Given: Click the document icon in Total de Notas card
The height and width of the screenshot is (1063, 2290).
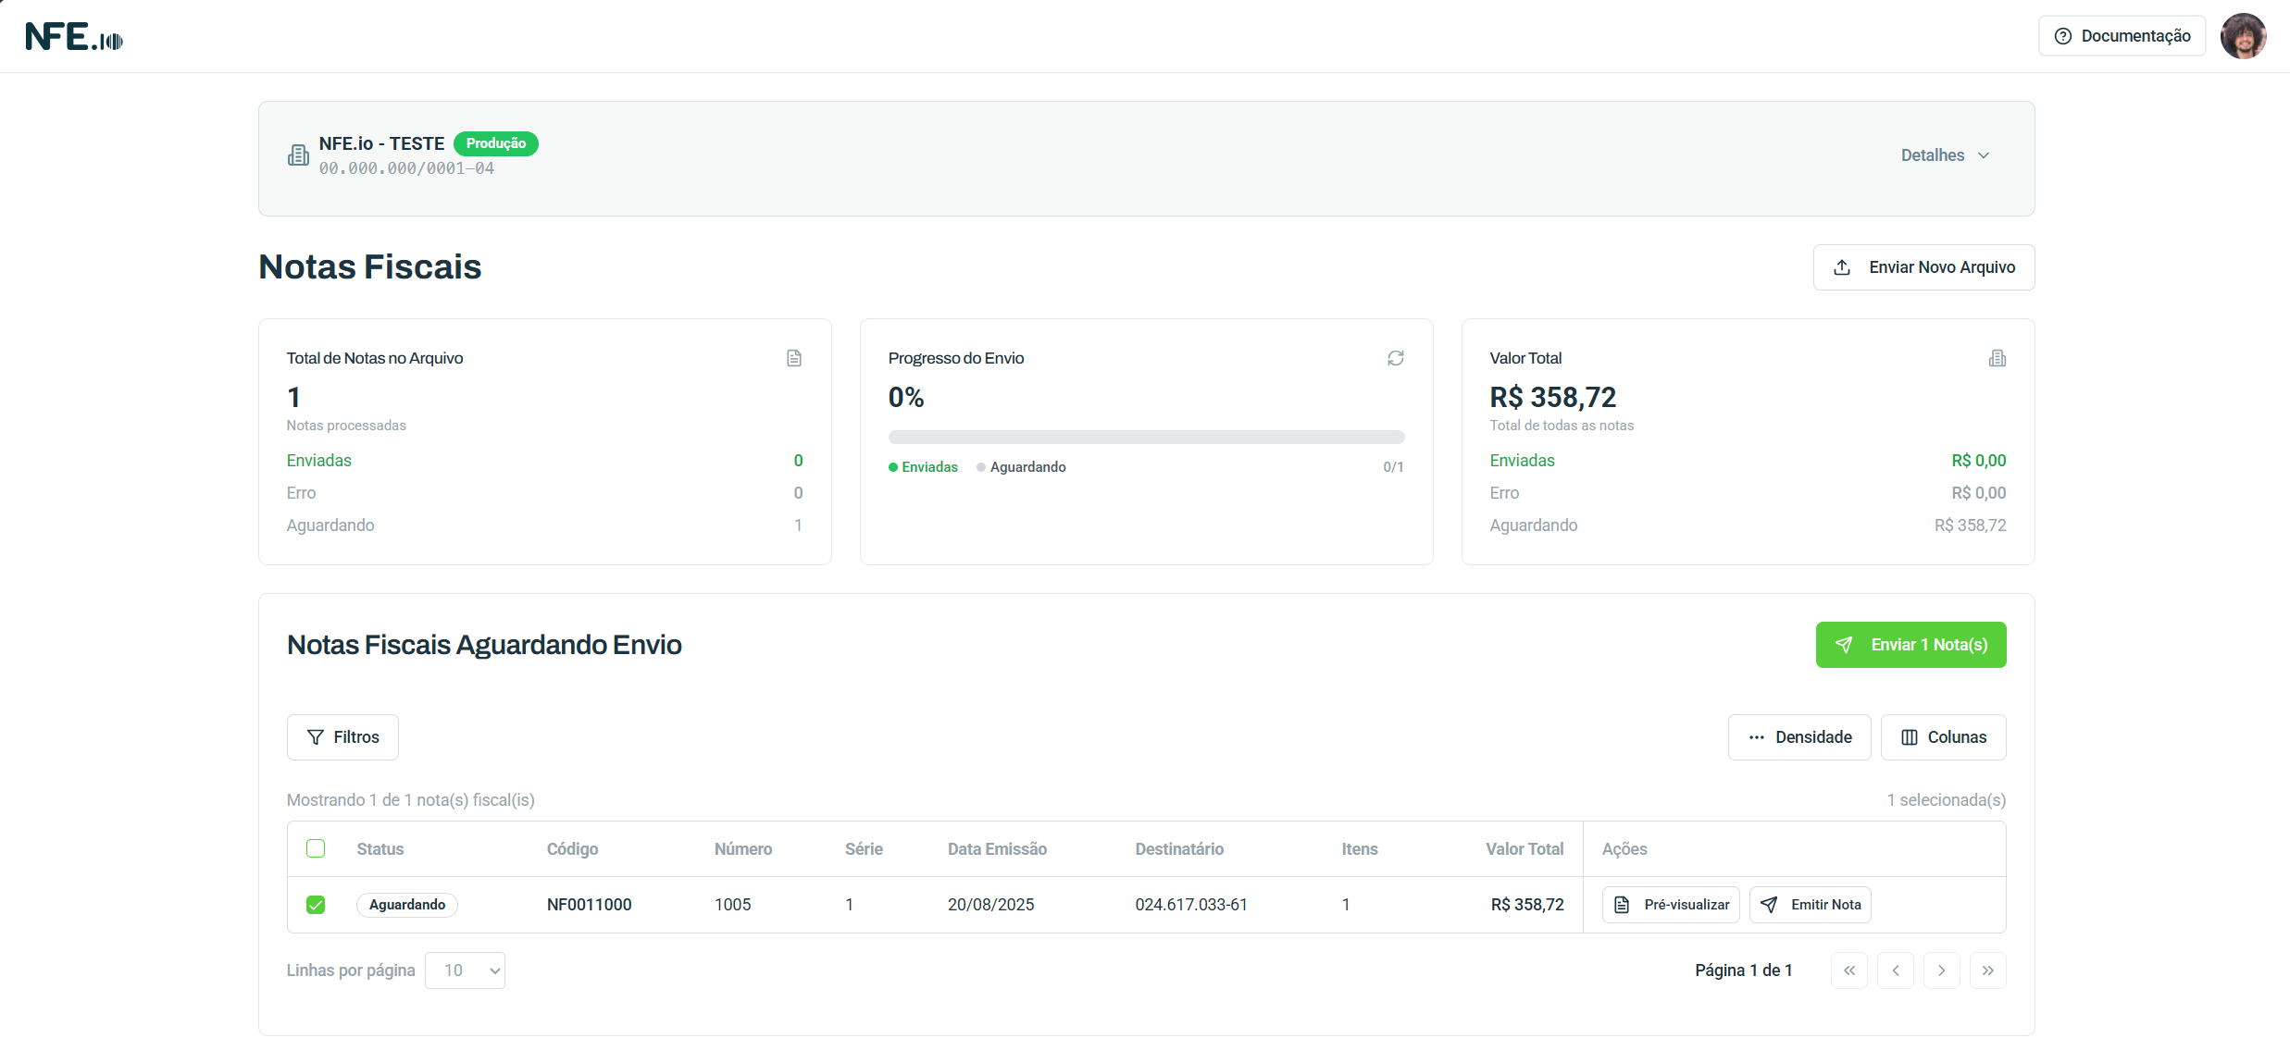Looking at the screenshot, I should [793, 358].
